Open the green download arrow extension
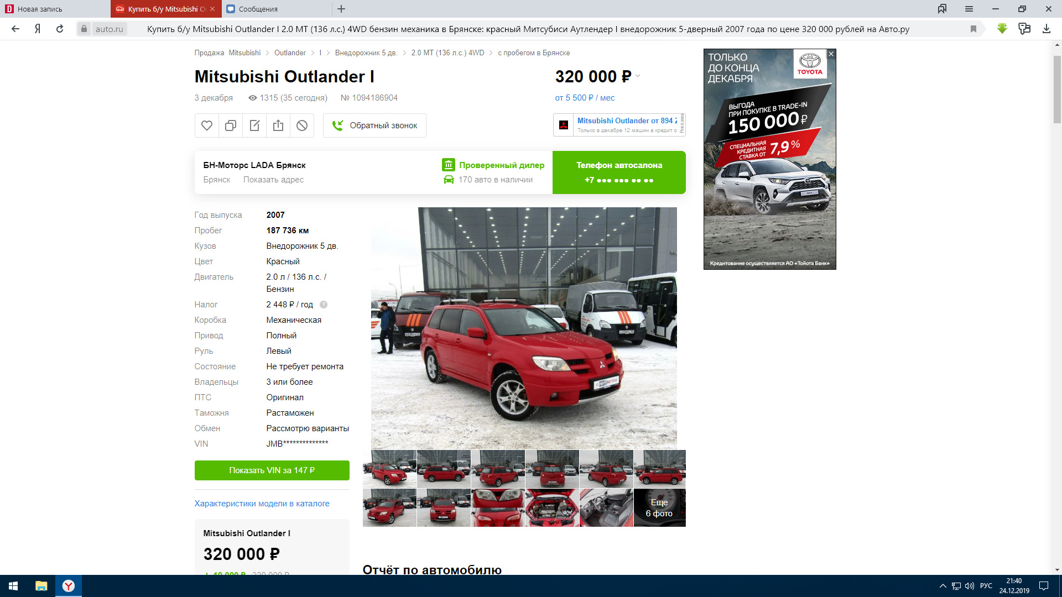The width and height of the screenshot is (1062, 597). (x=1002, y=29)
